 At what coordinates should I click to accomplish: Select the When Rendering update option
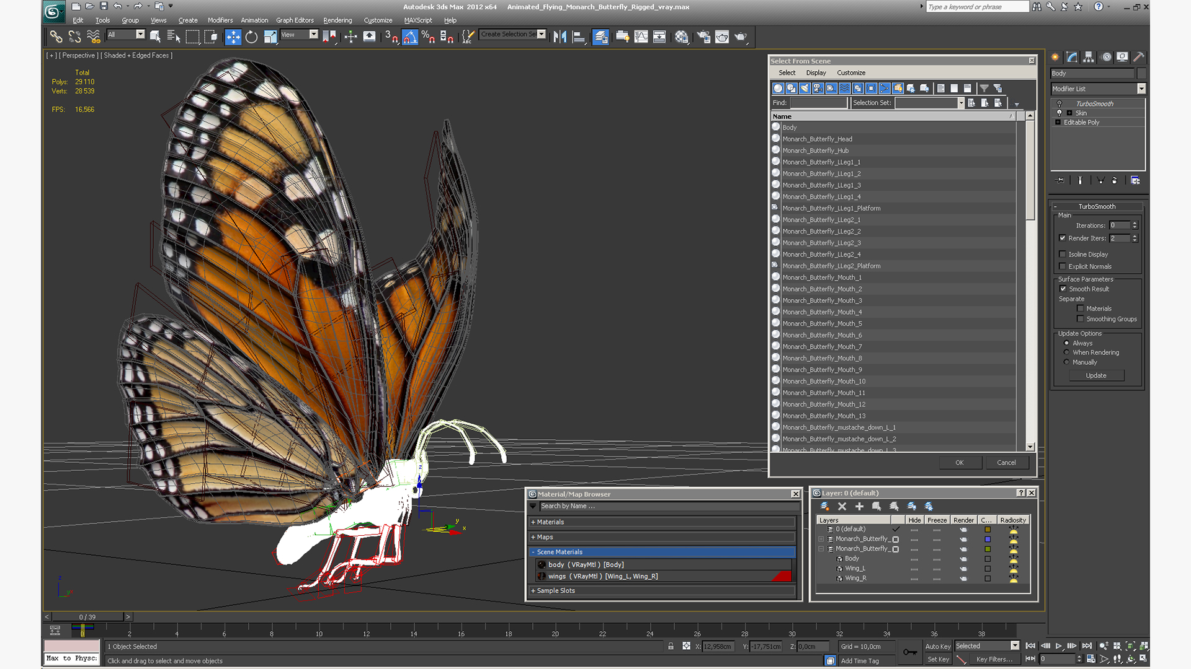pos(1067,352)
